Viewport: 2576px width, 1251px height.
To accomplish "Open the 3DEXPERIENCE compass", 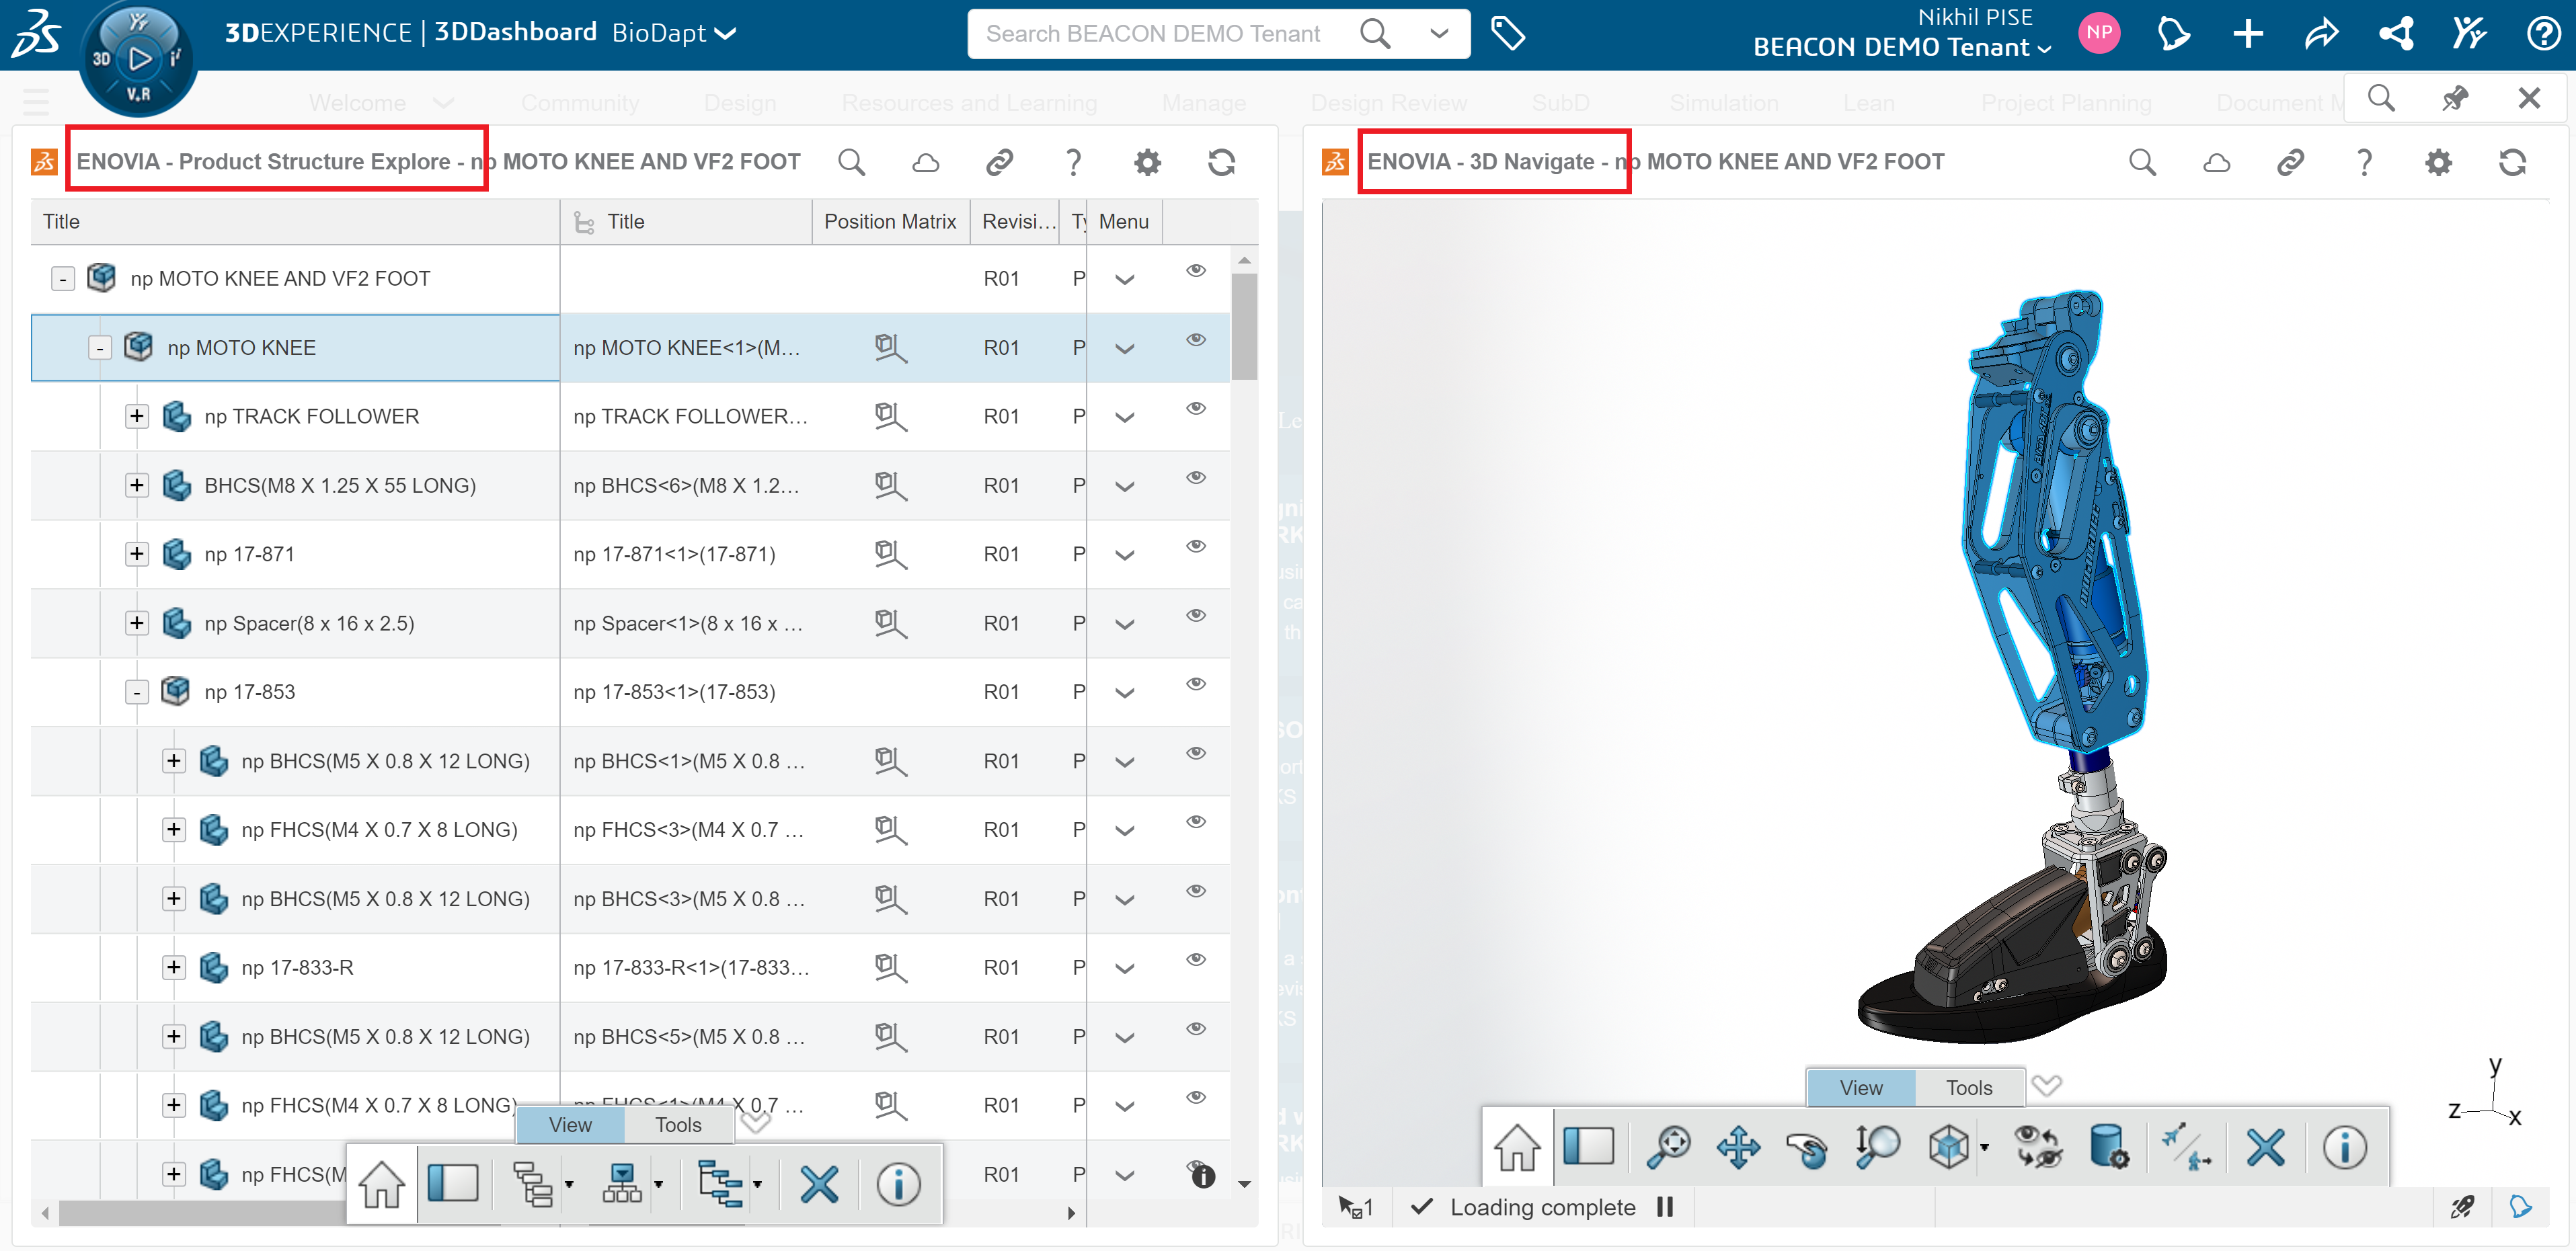I will pos(138,58).
